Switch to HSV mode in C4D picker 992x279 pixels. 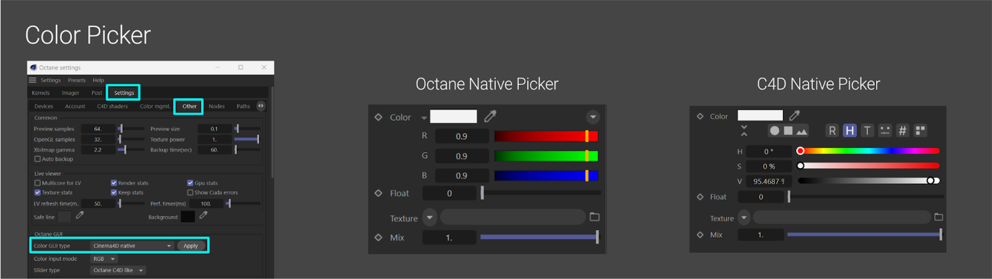coord(849,131)
